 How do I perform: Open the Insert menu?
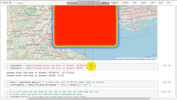point(143,2)
